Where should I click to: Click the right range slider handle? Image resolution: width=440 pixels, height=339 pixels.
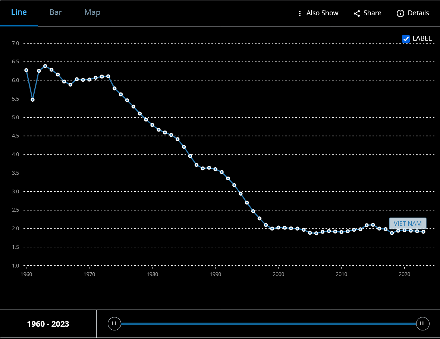422,324
